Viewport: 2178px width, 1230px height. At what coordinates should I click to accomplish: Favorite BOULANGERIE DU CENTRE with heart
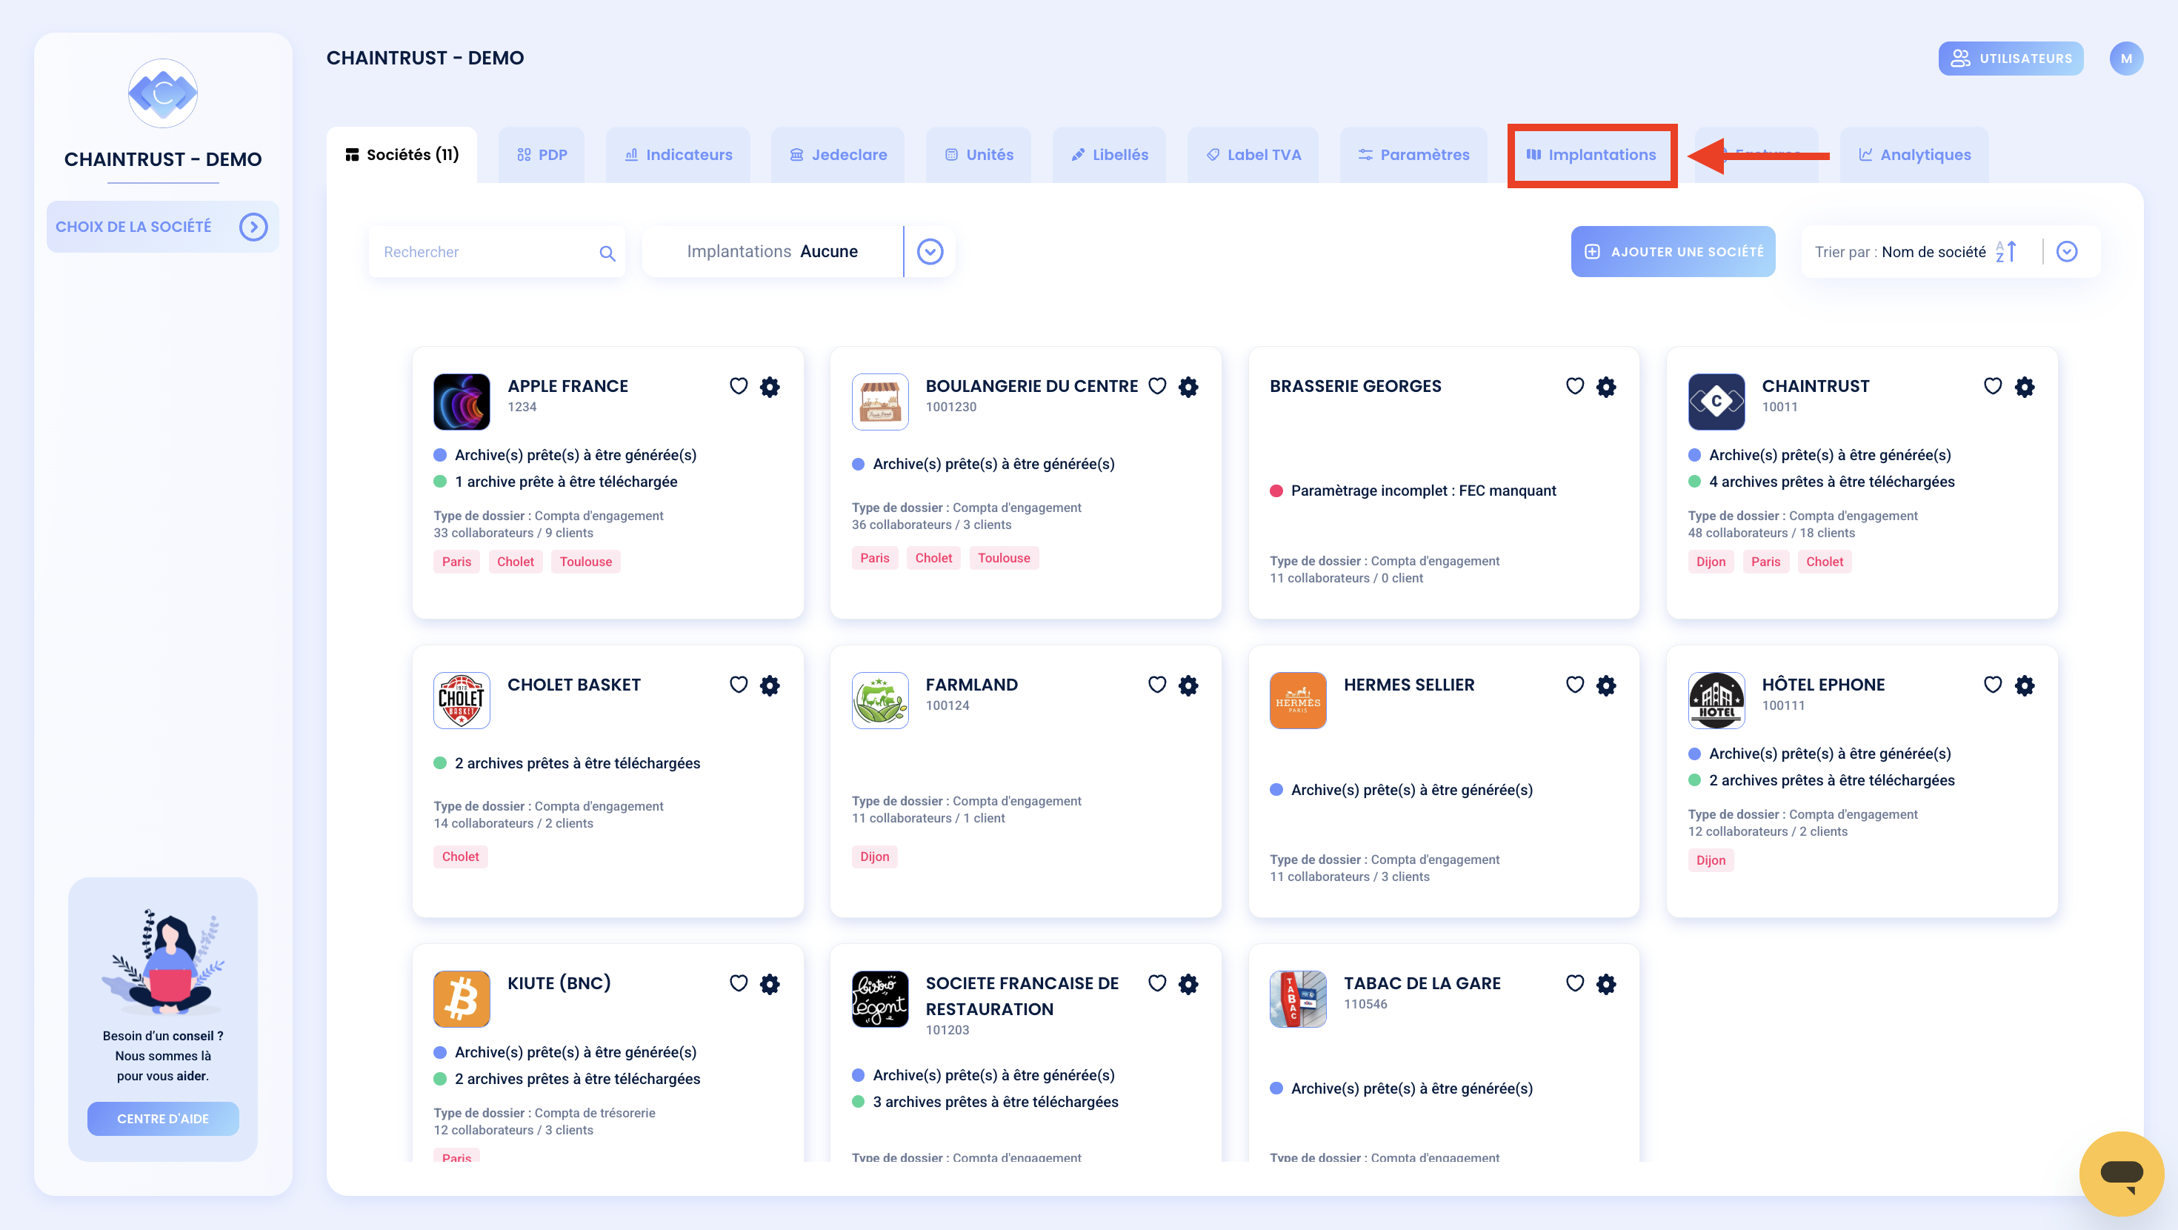point(1156,386)
